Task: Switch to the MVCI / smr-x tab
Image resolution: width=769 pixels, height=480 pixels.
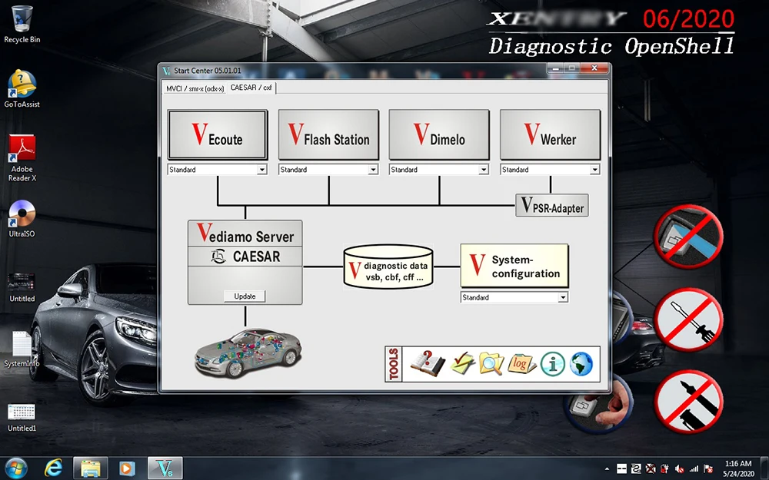Action: [x=195, y=88]
